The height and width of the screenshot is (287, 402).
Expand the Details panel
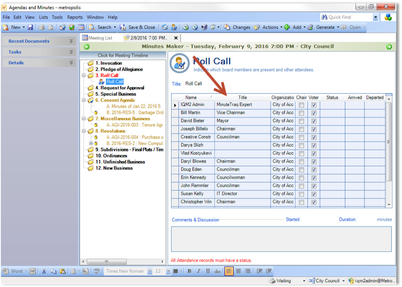pos(71,62)
